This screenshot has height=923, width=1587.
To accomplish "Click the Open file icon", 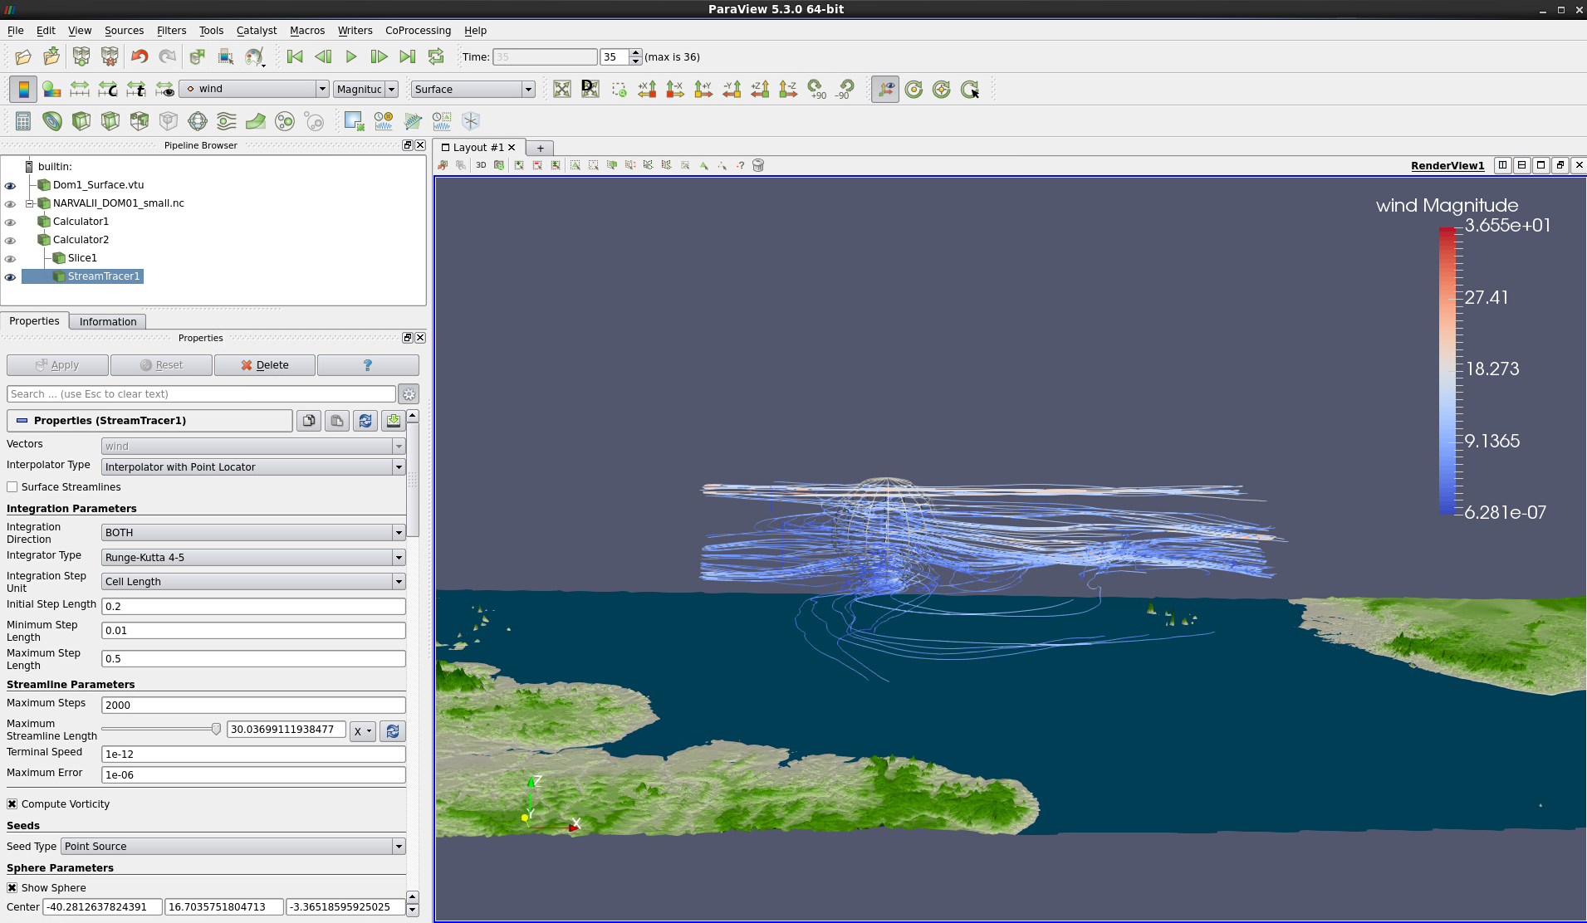I will 23,57.
